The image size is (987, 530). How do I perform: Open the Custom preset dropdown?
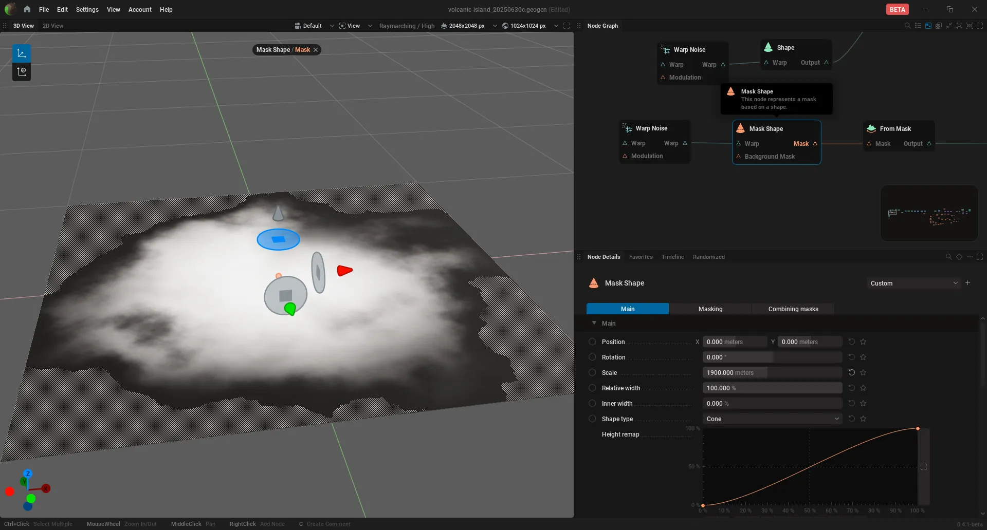913,283
